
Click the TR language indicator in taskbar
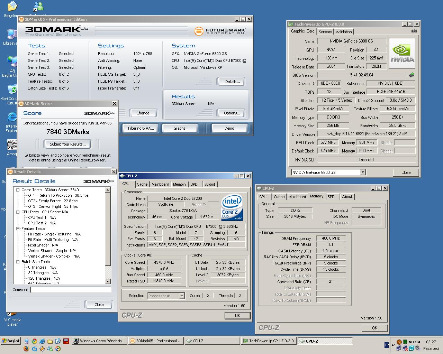coord(387,345)
